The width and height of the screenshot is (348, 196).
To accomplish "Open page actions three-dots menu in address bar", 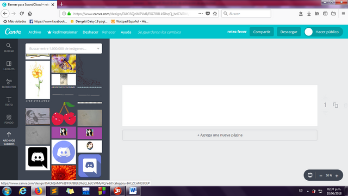I will click(x=201, y=14).
